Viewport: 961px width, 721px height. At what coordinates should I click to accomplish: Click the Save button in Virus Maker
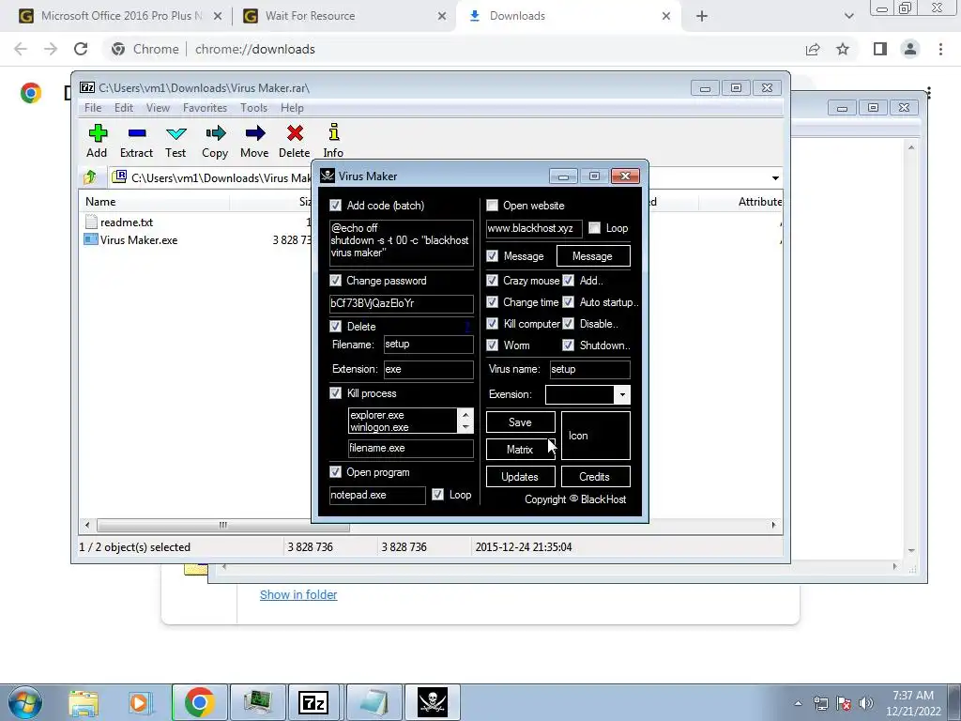point(520,422)
